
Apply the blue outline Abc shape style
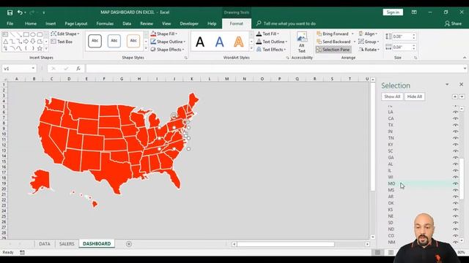pyautogui.click(x=114, y=41)
